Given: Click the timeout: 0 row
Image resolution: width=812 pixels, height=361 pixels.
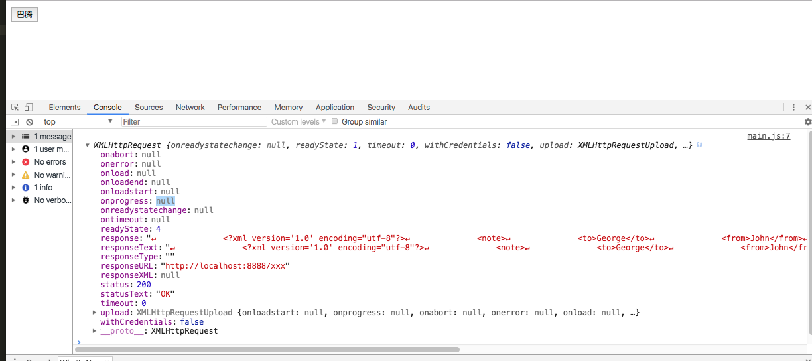Looking at the screenshot, I should coord(123,303).
